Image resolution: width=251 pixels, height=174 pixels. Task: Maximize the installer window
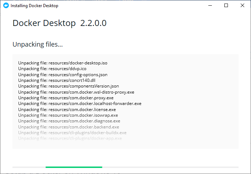pyautogui.click(x=226, y=6)
